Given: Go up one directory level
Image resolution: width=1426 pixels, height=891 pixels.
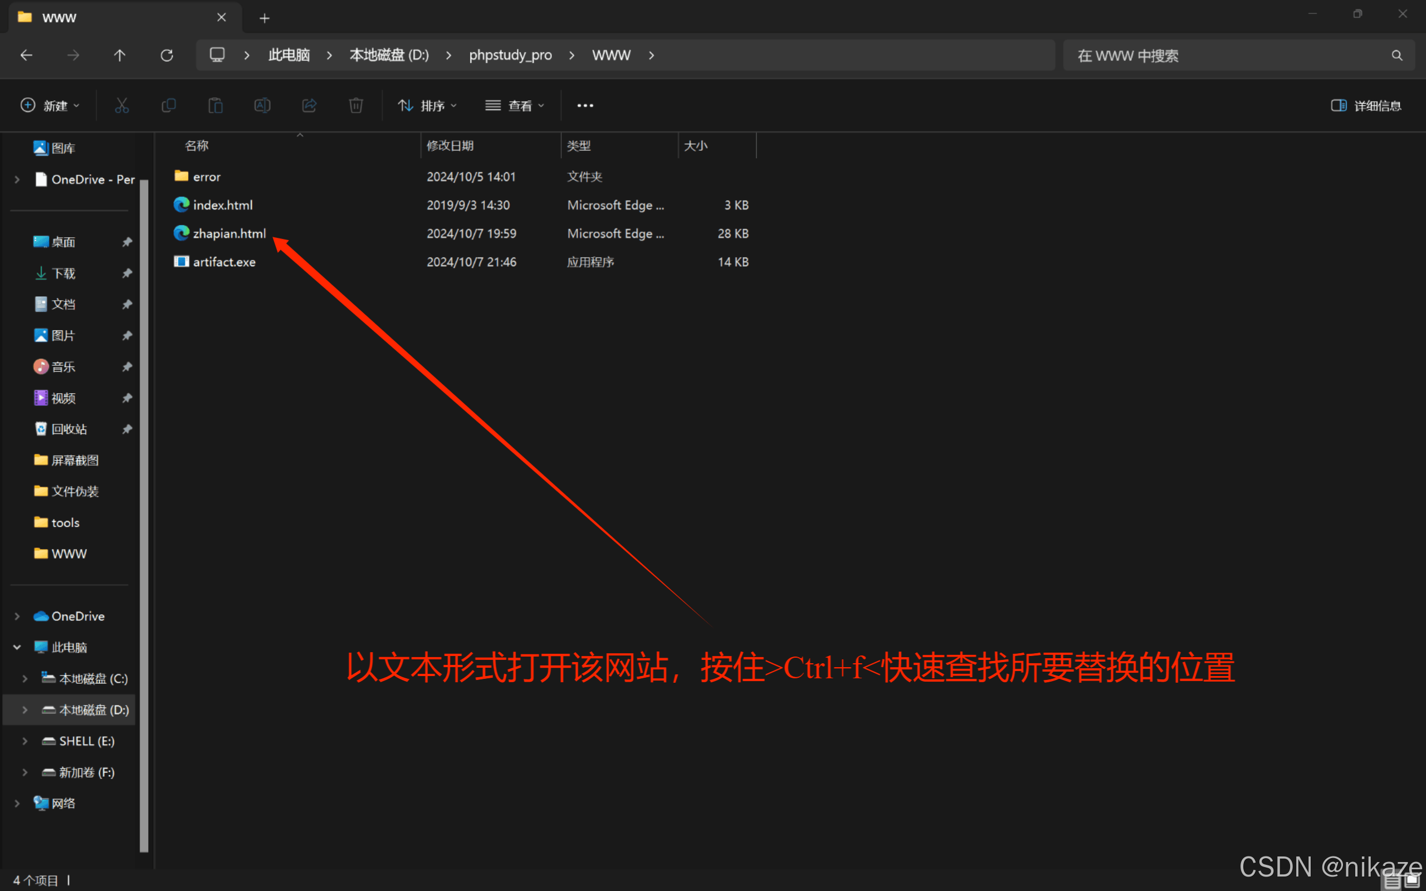Looking at the screenshot, I should point(120,55).
